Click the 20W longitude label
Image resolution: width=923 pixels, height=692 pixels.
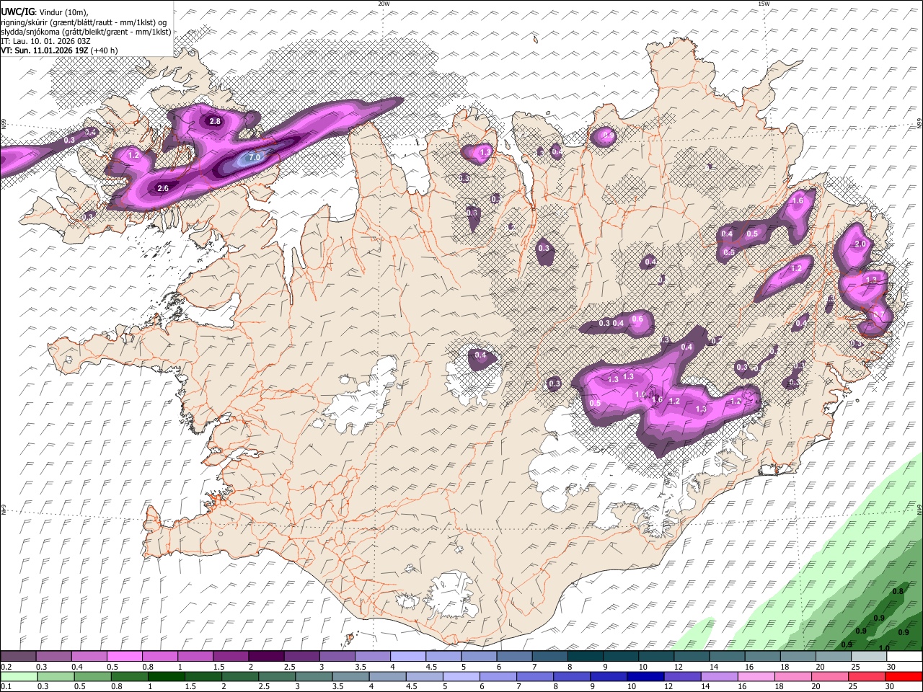pos(384,4)
